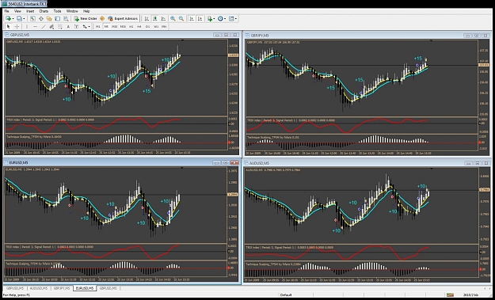Toggle Candlesticks chart mode

(x=155, y=19)
